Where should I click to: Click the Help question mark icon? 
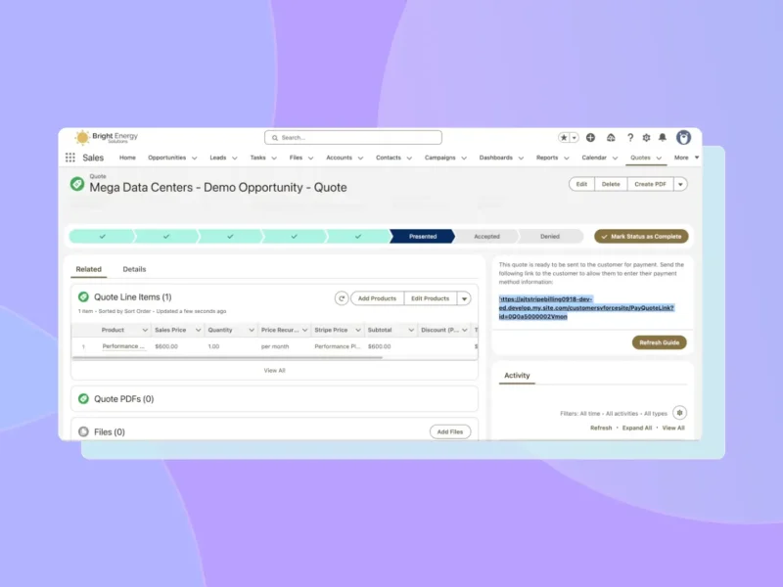point(630,139)
